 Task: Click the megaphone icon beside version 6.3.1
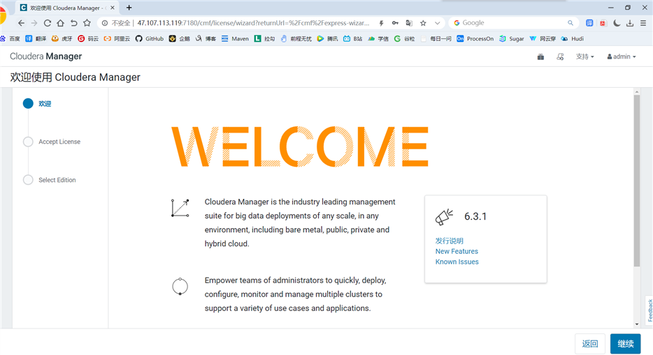tap(445, 217)
